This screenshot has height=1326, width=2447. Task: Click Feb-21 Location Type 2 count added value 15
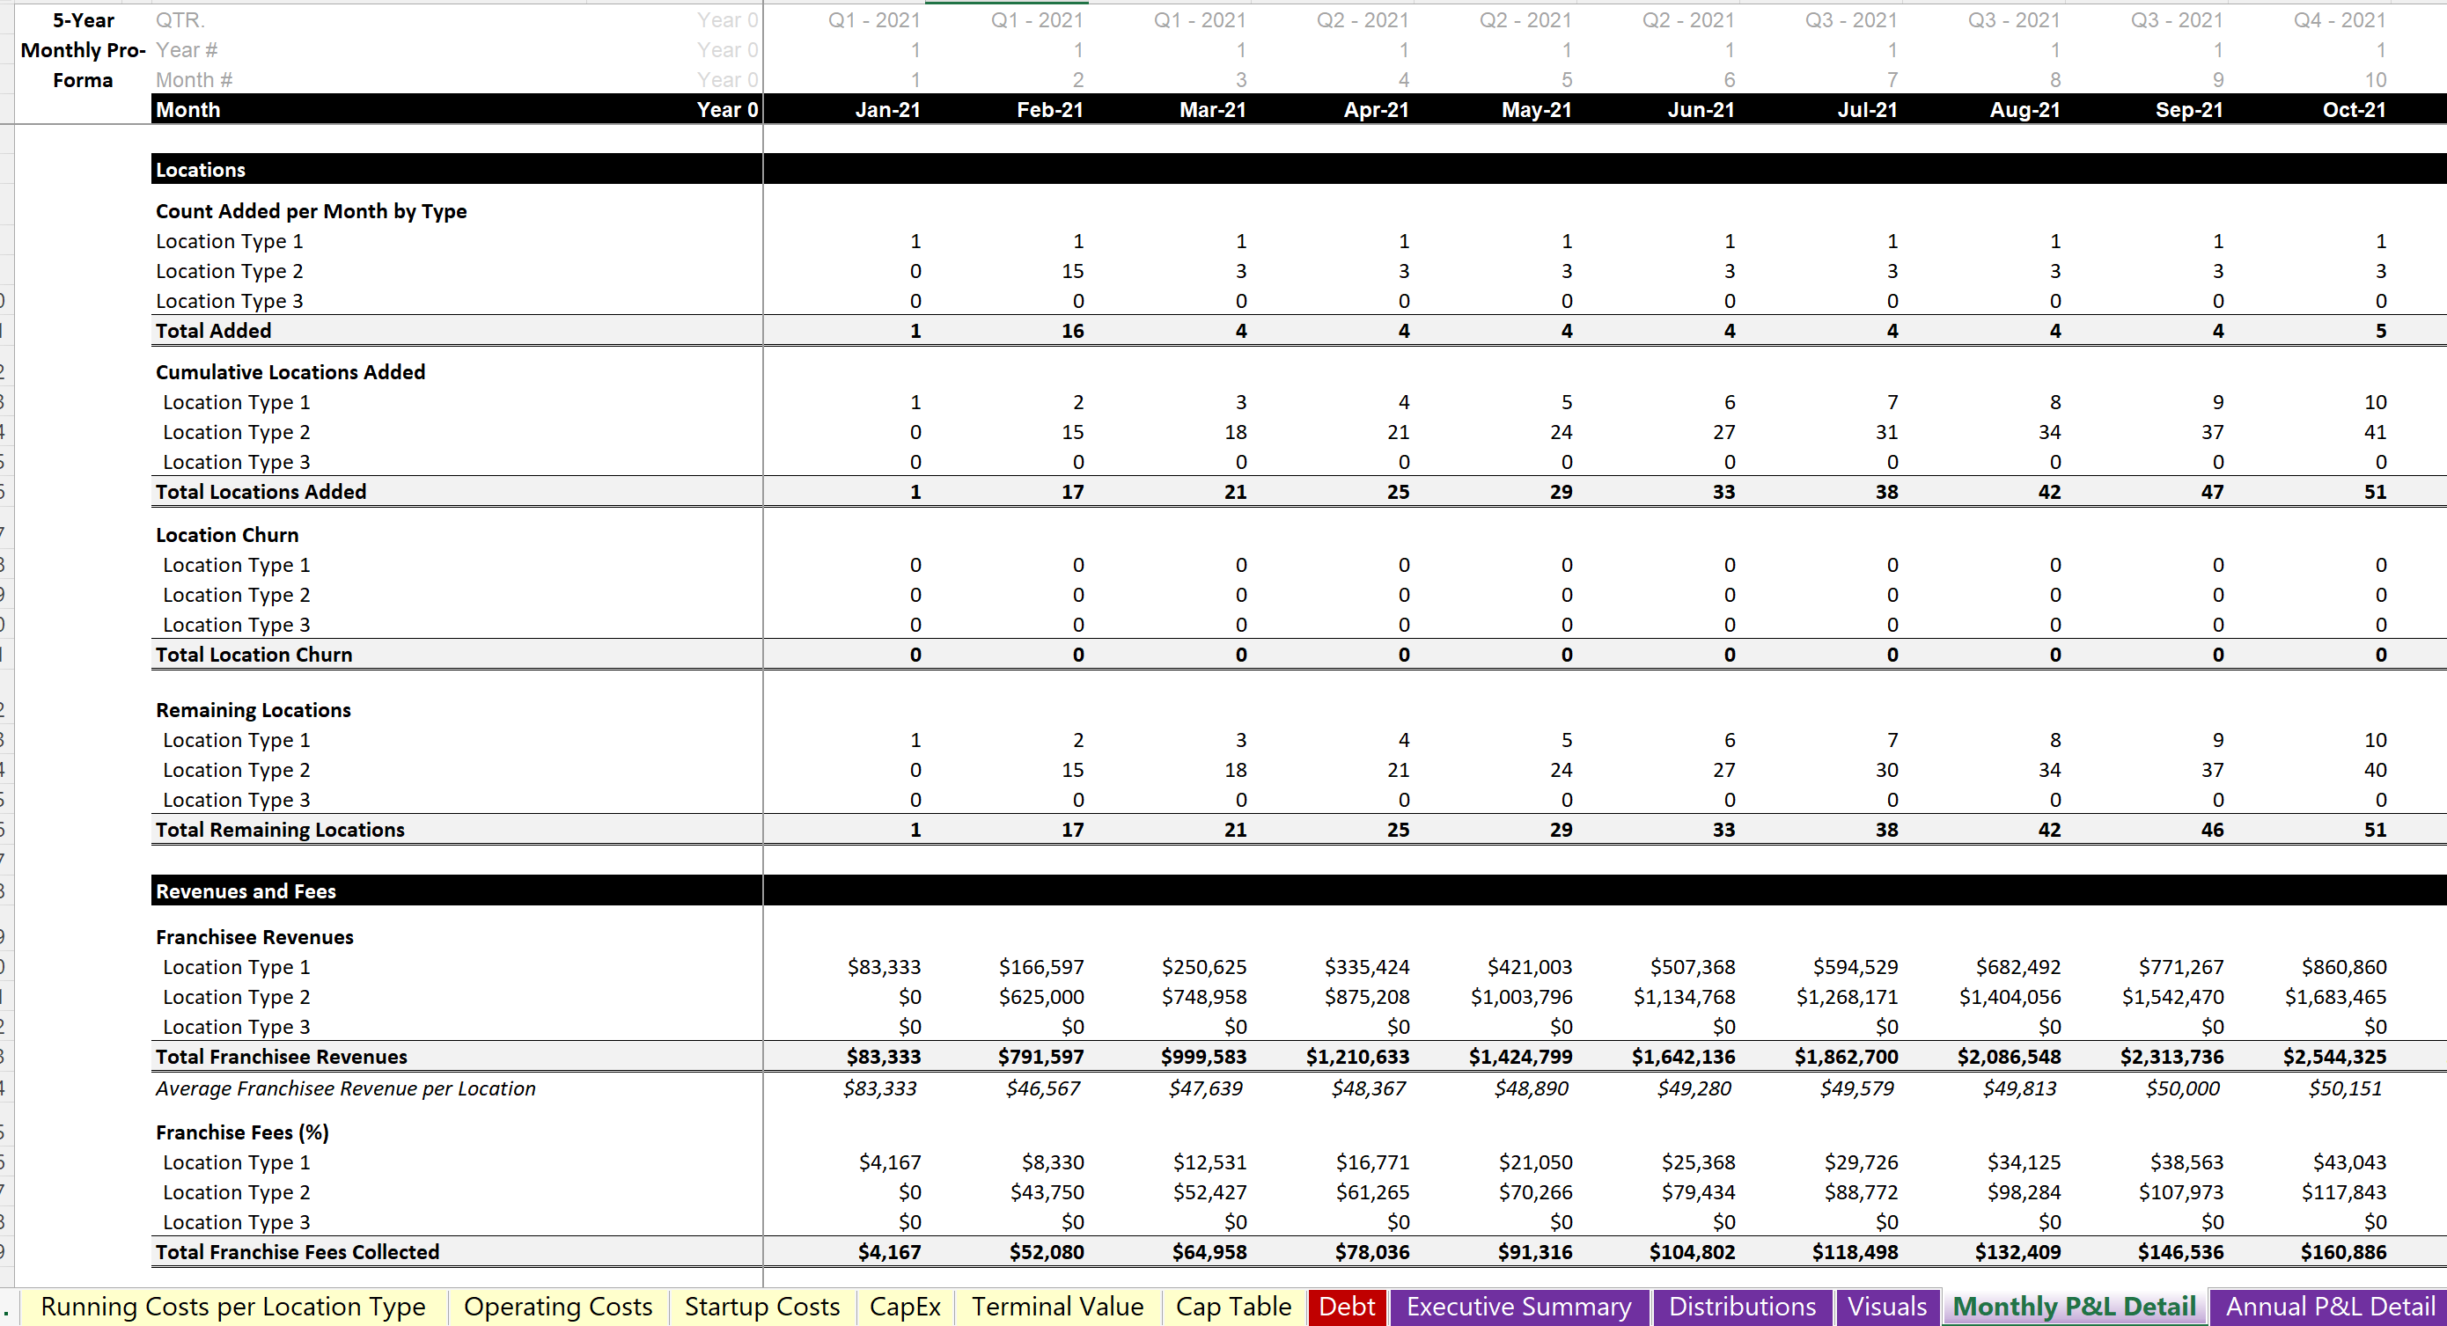click(x=1072, y=271)
